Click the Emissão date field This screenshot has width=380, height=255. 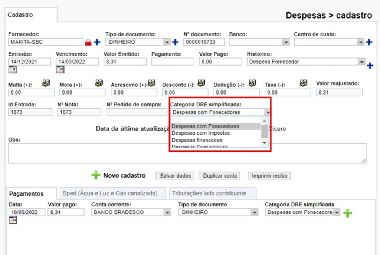point(30,62)
